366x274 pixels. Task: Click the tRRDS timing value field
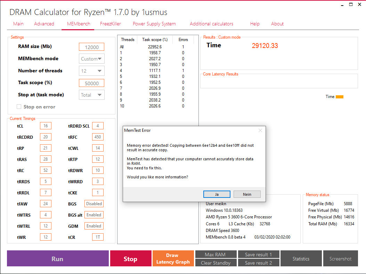(46, 181)
